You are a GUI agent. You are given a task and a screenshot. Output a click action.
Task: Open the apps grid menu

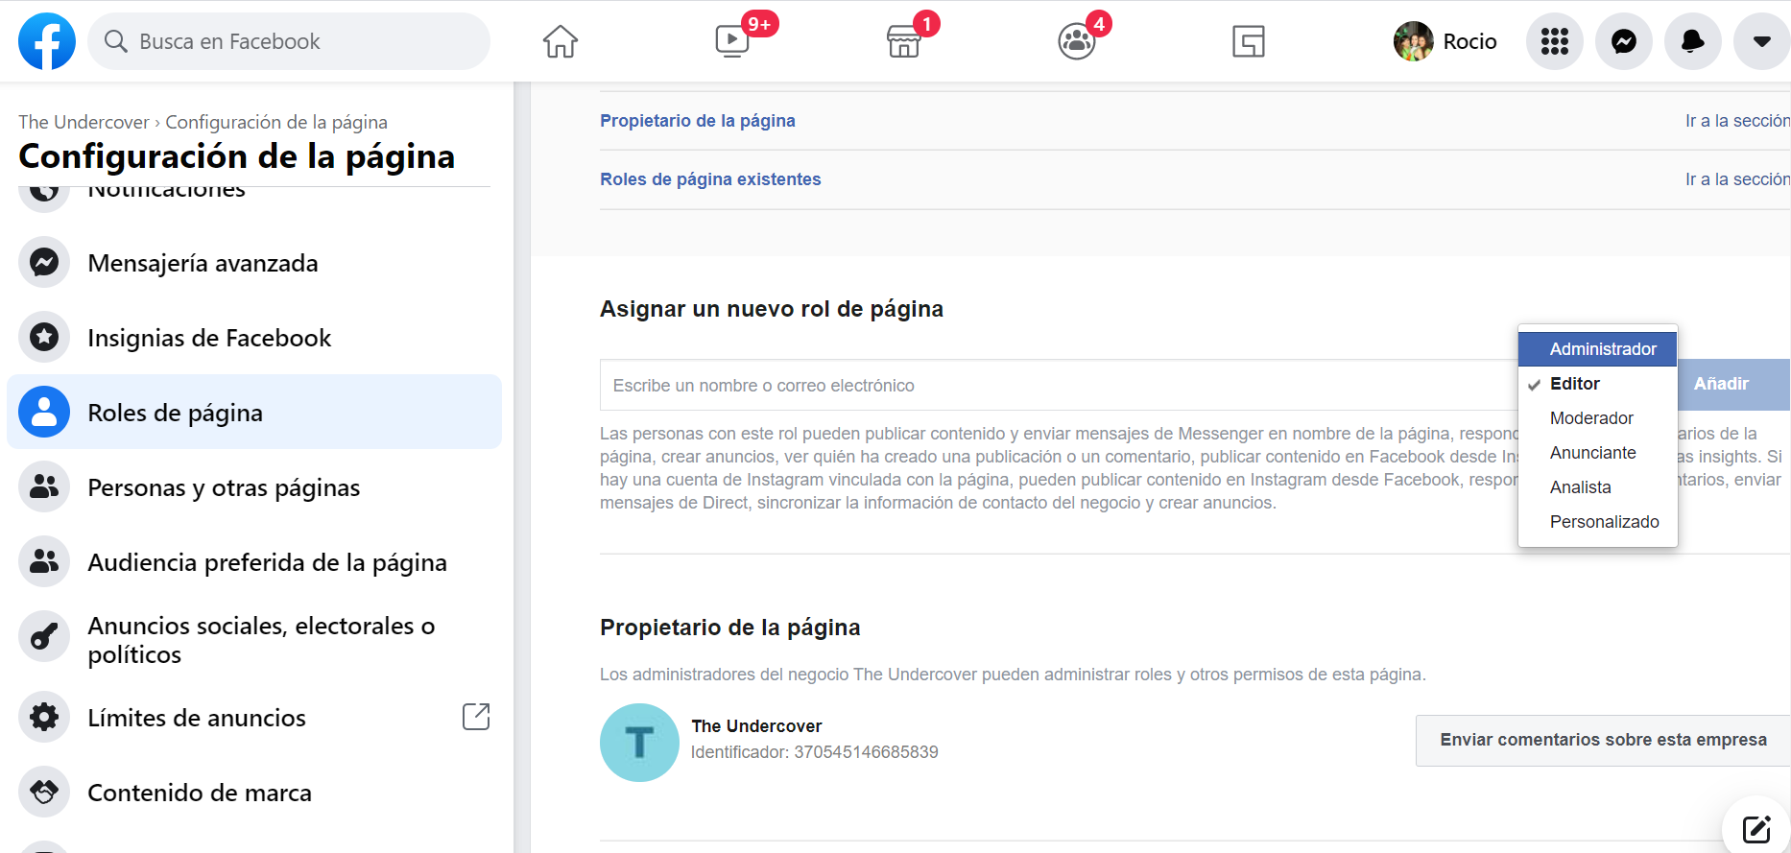1555,41
